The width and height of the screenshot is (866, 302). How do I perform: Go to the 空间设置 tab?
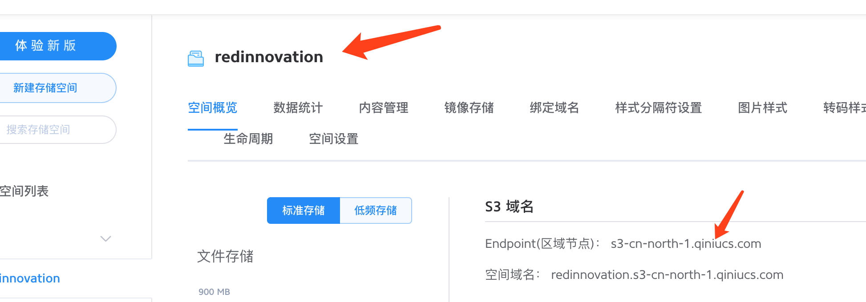pyautogui.click(x=333, y=139)
